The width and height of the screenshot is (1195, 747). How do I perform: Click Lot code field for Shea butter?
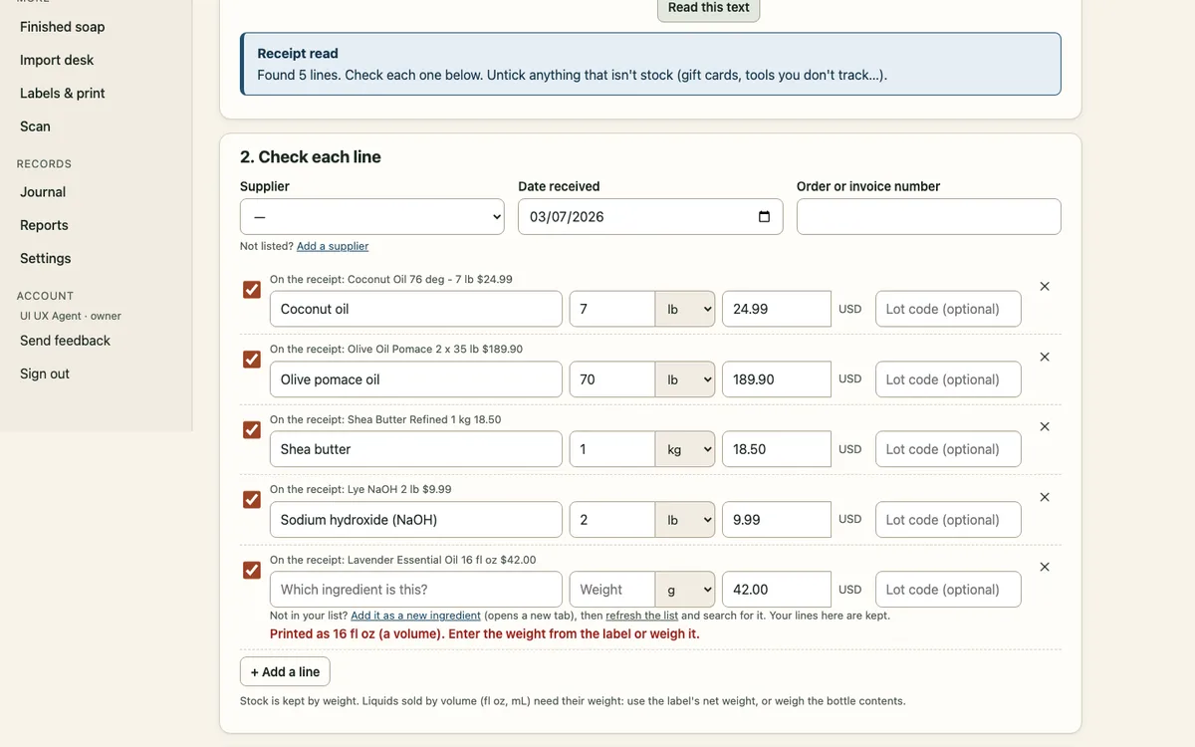(x=948, y=449)
